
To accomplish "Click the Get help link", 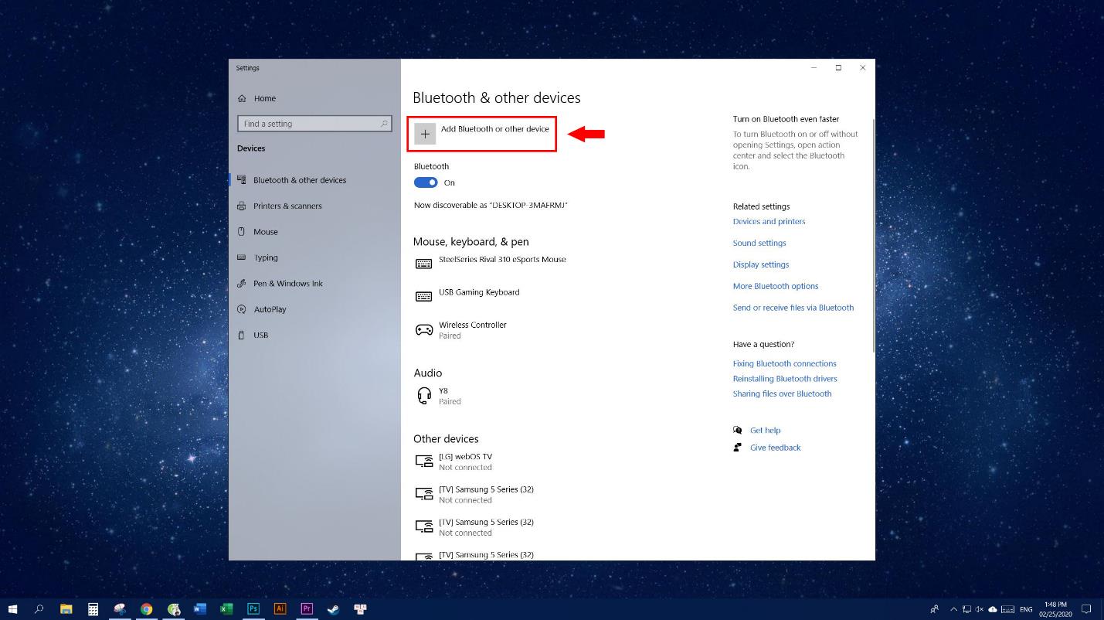I will pos(765,431).
